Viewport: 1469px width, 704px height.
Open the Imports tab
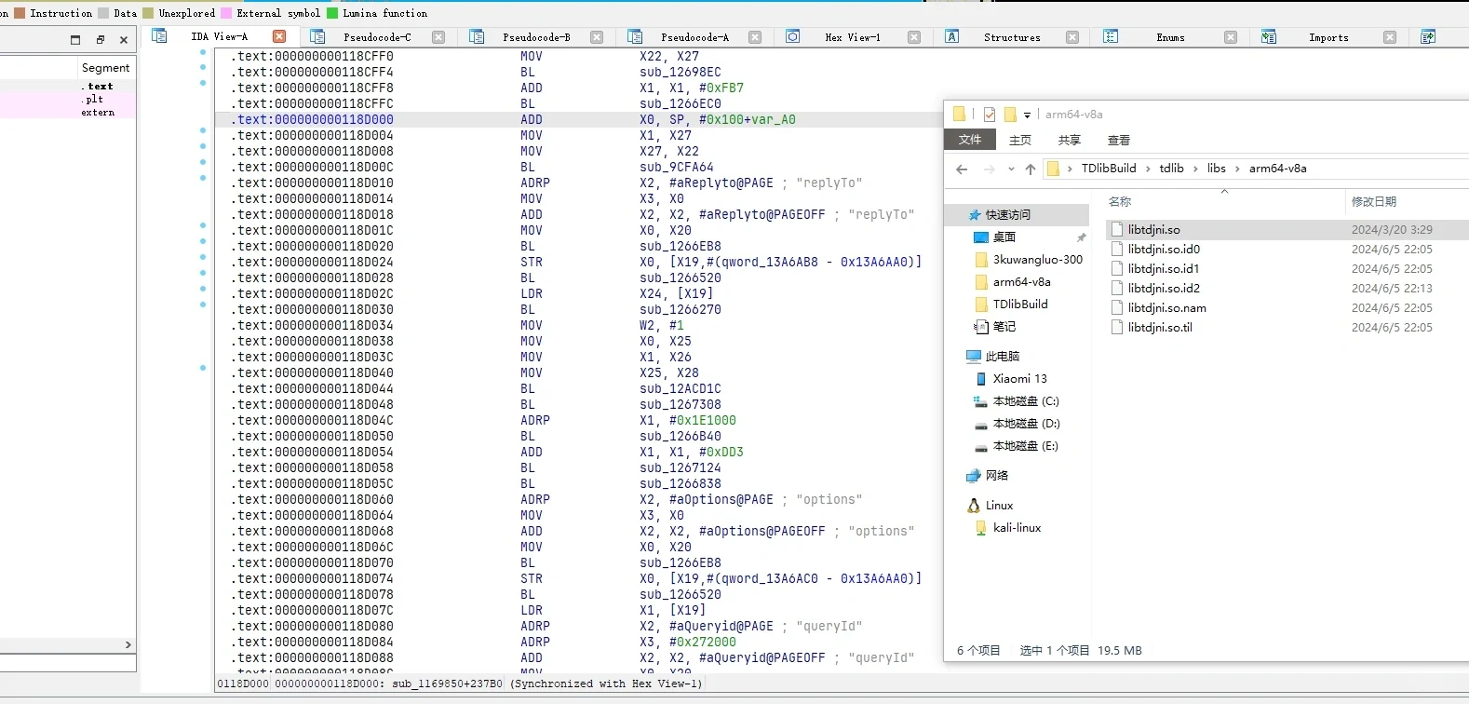(1328, 37)
